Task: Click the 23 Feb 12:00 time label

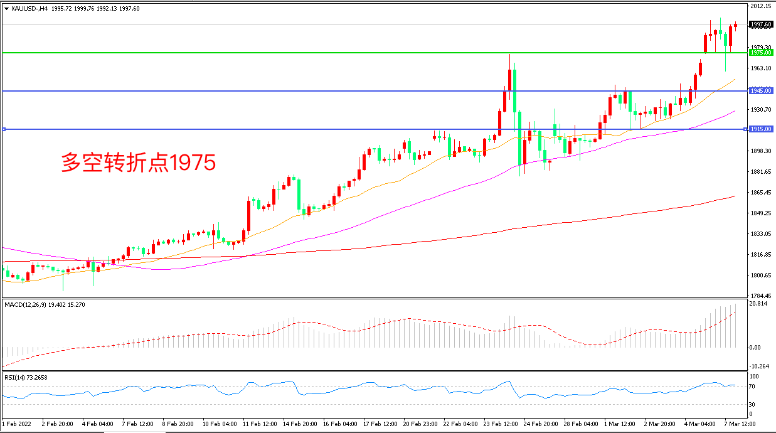Action: (500, 424)
